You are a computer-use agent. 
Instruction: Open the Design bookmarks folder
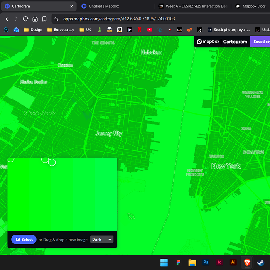[x=33, y=30]
